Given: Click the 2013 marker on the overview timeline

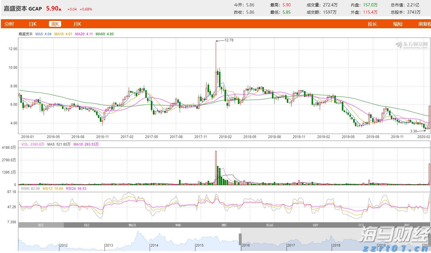Looking at the screenshot, I should click(x=109, y=245).
